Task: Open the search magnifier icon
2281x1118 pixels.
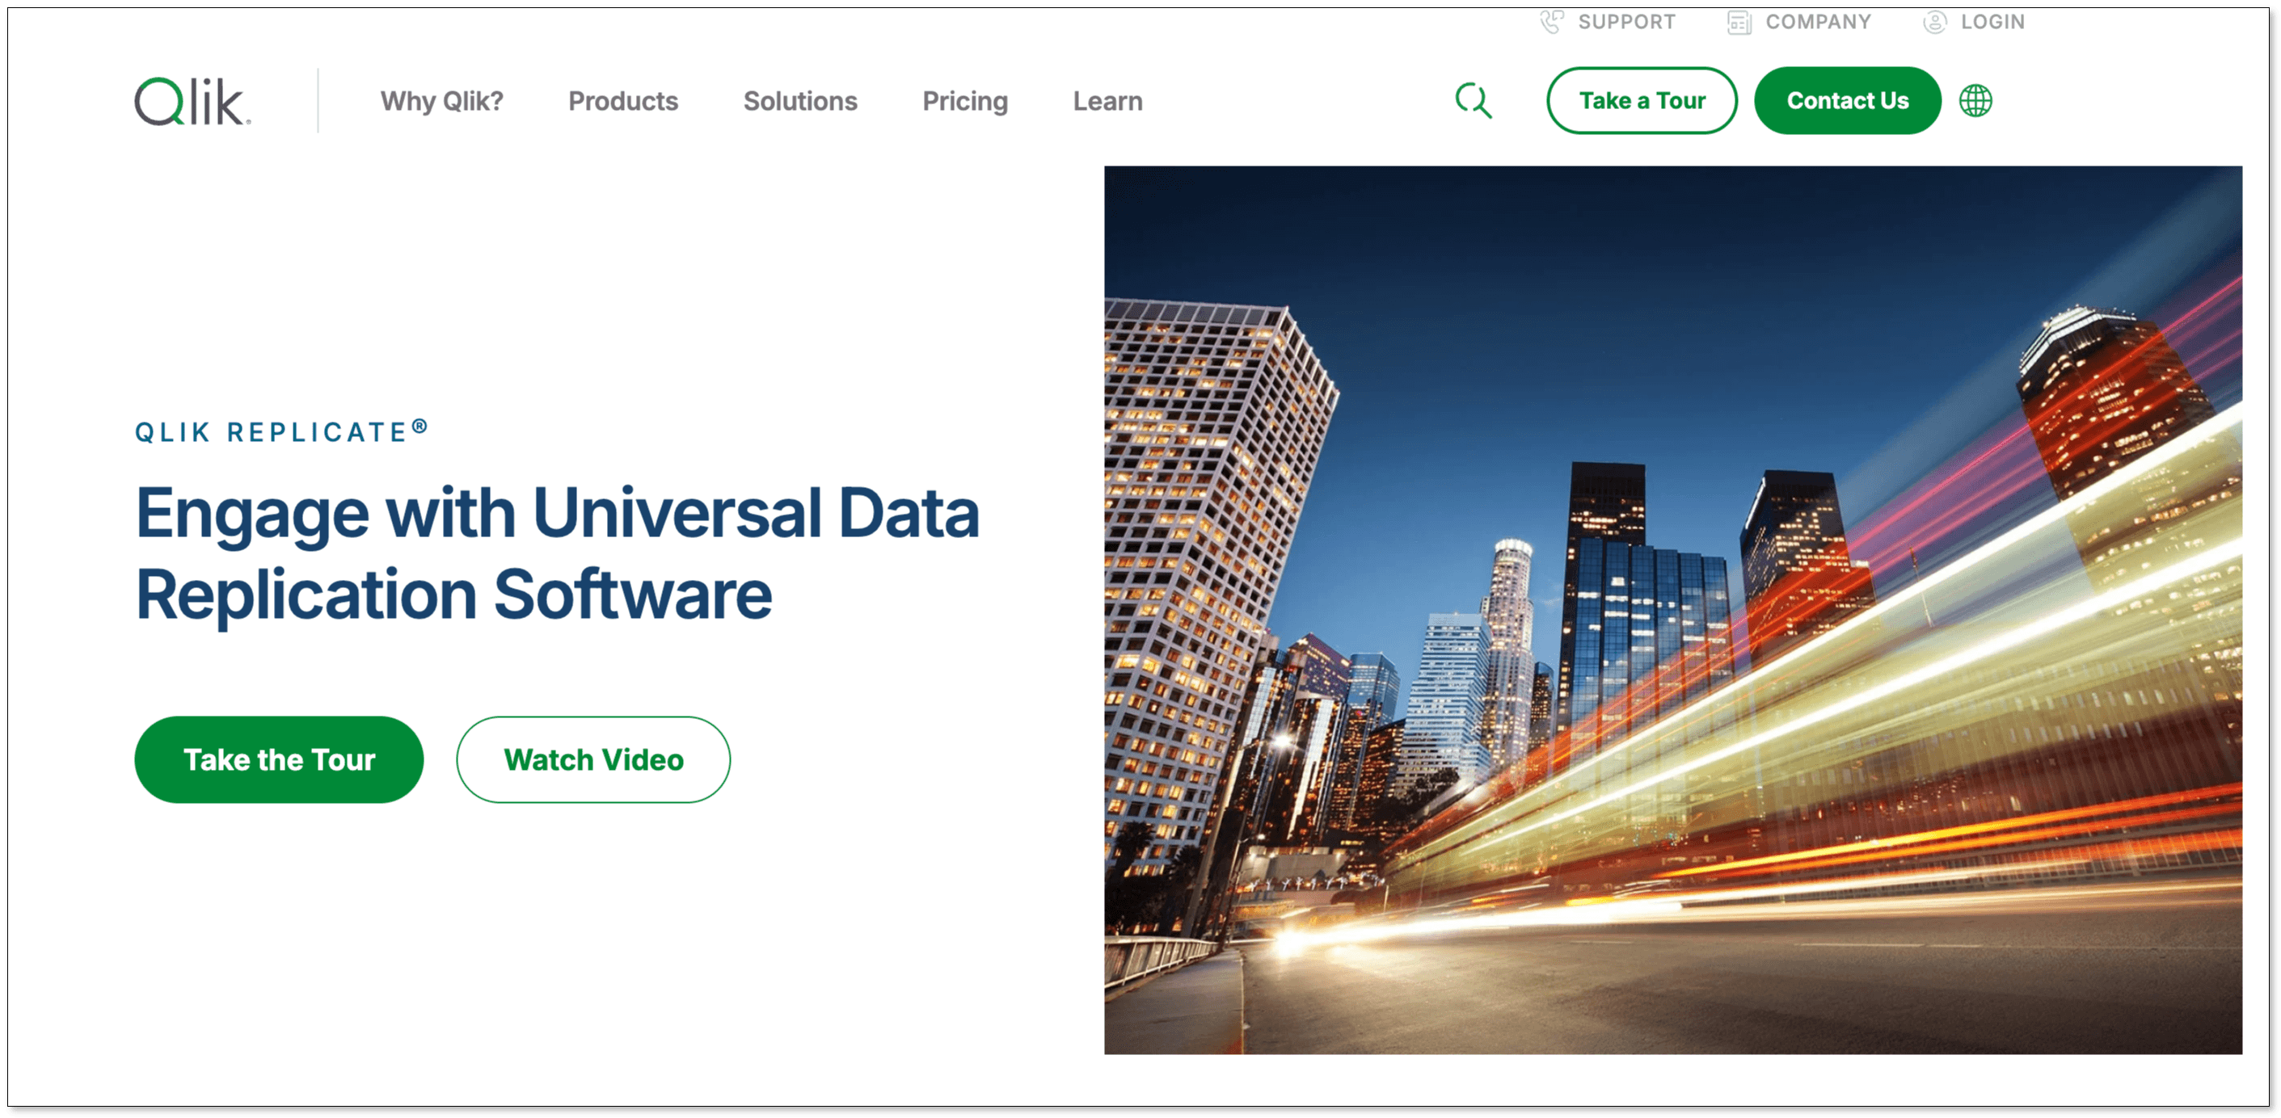Action: point(1474,101)
